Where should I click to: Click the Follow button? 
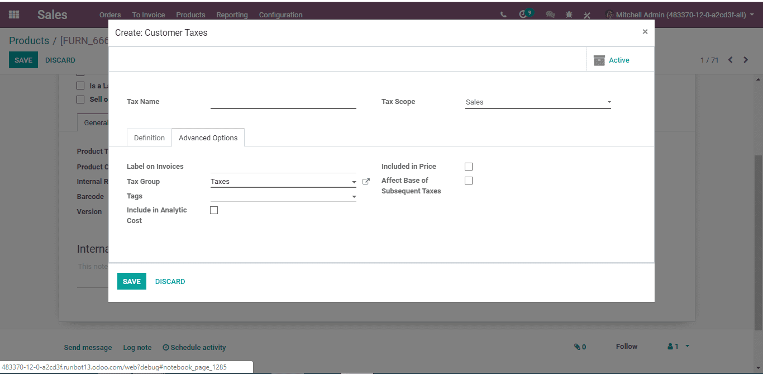pyautogui.click(x=627, y=347)
